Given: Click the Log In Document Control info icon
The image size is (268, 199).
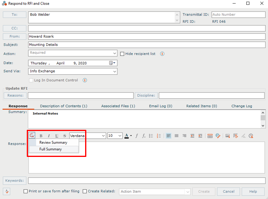Looking at the screenshot, I should [x=85, y=80].
